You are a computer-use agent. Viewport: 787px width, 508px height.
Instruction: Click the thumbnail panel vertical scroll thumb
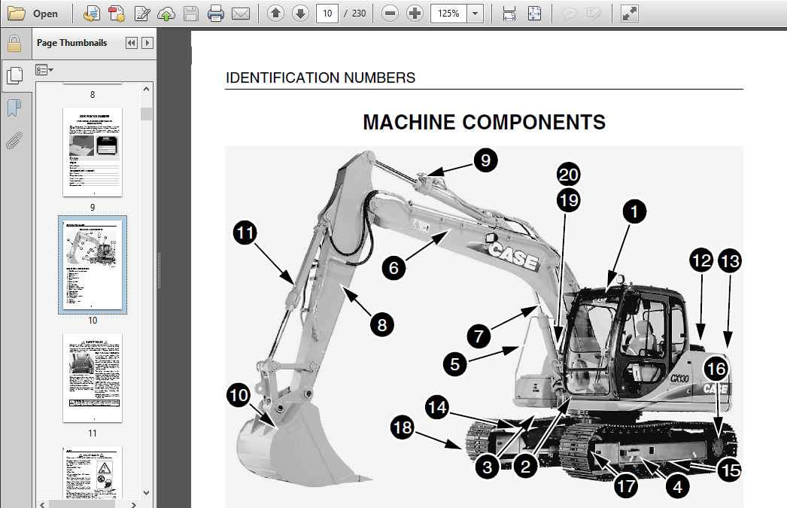click(146, 114)
